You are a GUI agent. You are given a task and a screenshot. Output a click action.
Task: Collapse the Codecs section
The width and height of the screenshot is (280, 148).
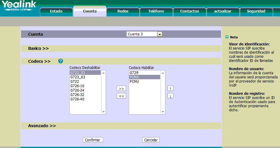tap(39, 61)
